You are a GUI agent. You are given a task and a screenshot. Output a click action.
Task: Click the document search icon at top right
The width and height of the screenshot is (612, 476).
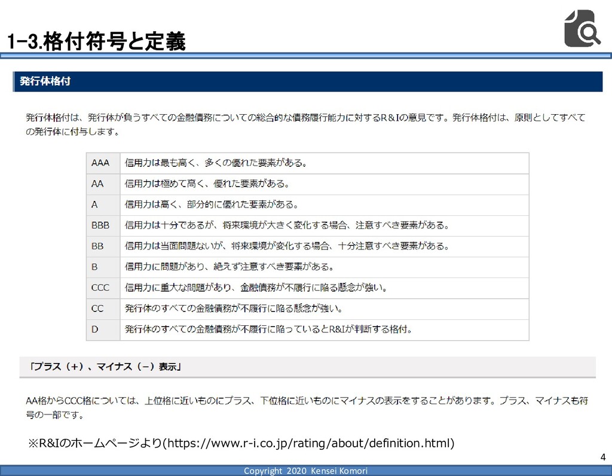582,29
